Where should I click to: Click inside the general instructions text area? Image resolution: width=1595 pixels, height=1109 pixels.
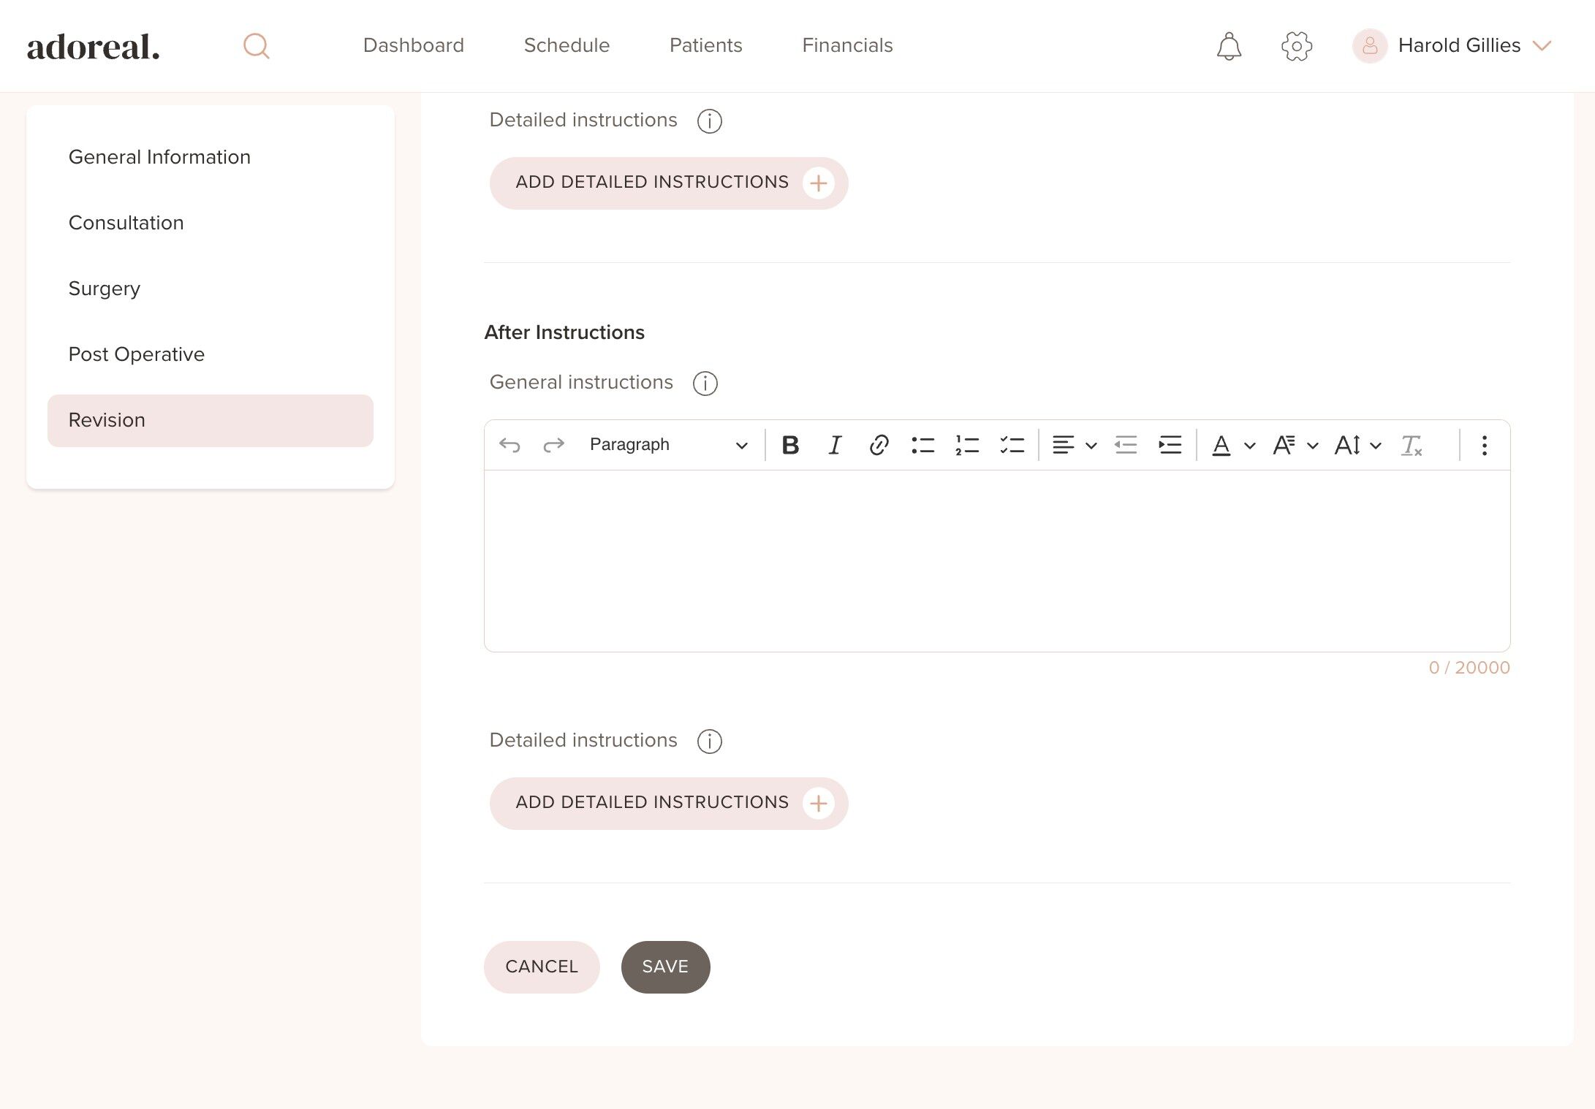click(996, 560)
